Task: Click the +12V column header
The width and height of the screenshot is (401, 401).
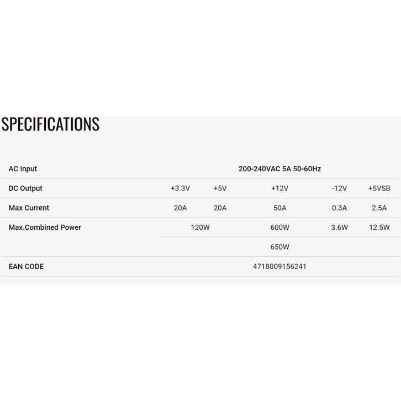Action: (x=279, y=188)
